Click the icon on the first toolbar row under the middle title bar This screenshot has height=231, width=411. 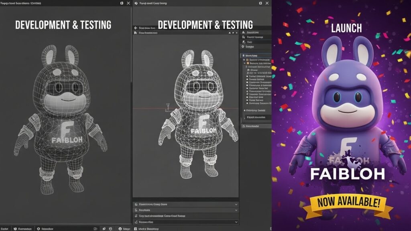point(135,28)
